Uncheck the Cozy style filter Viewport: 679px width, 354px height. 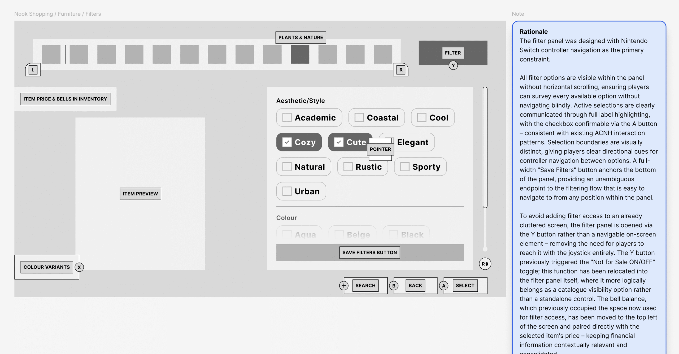click(x=287, y=142)
